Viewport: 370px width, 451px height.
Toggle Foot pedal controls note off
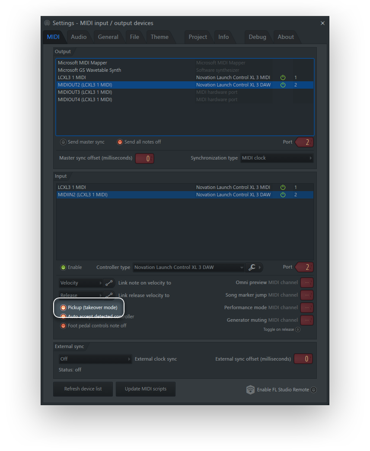tap(63, 326)
